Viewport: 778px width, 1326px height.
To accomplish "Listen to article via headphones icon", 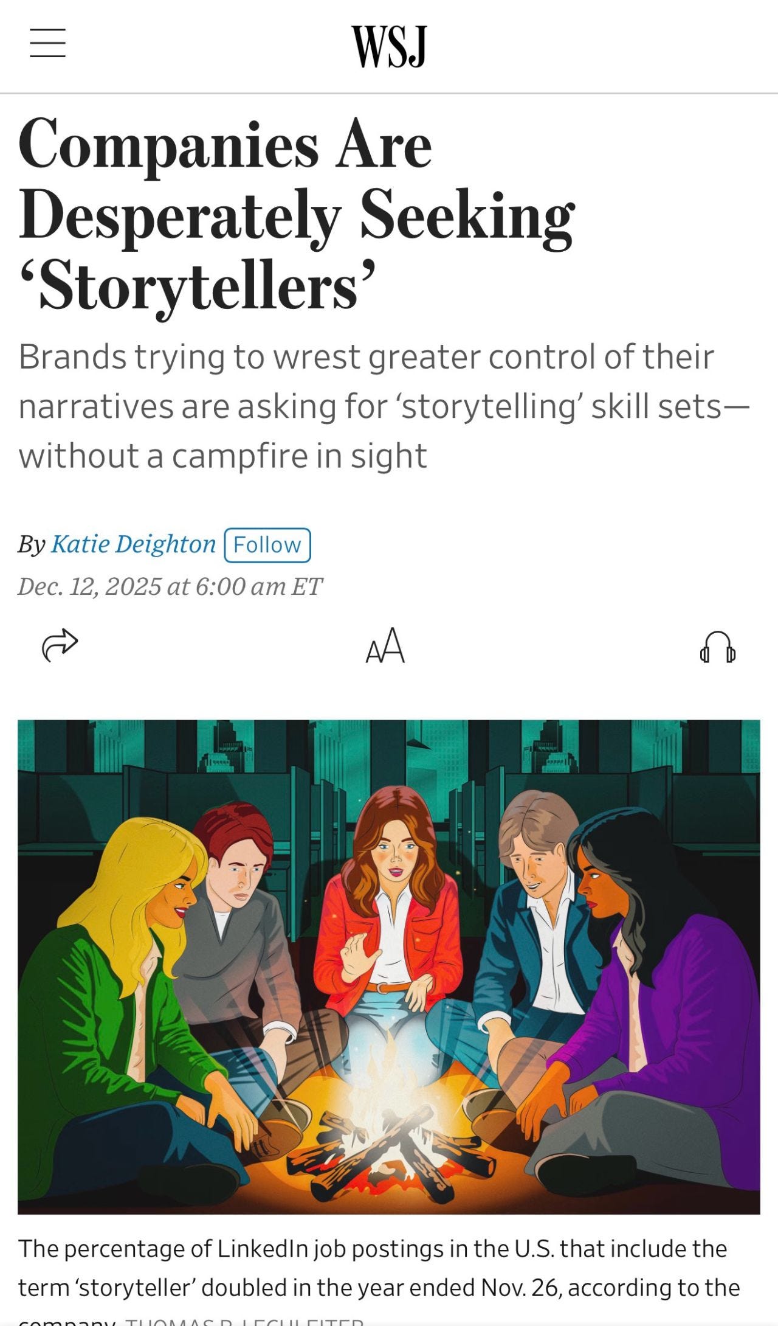I will (718, 646).
